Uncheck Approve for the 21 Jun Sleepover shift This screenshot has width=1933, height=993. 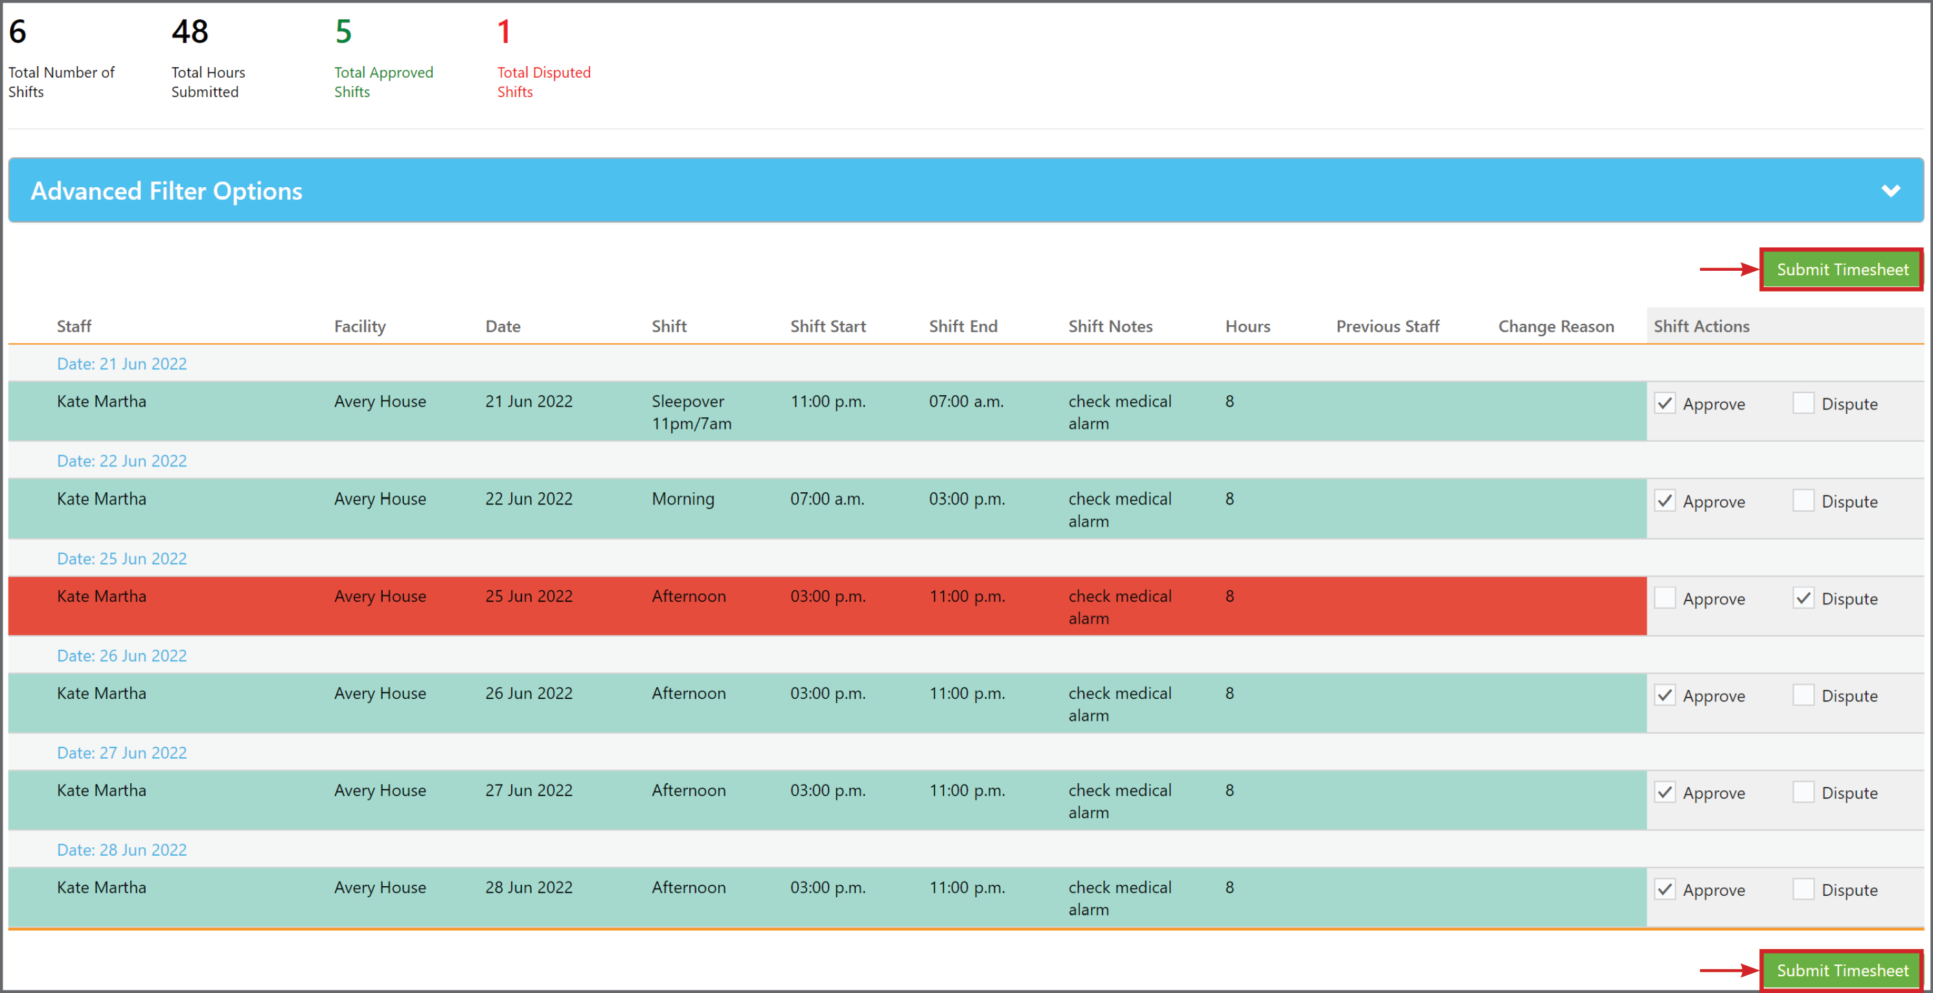[1665, 403]
